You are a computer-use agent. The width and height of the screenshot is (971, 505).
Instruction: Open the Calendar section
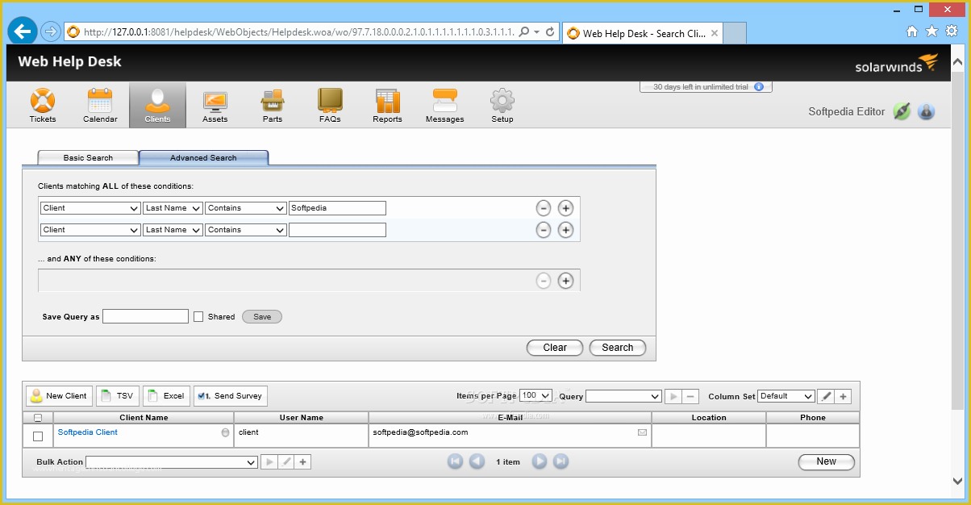[100, 106]
